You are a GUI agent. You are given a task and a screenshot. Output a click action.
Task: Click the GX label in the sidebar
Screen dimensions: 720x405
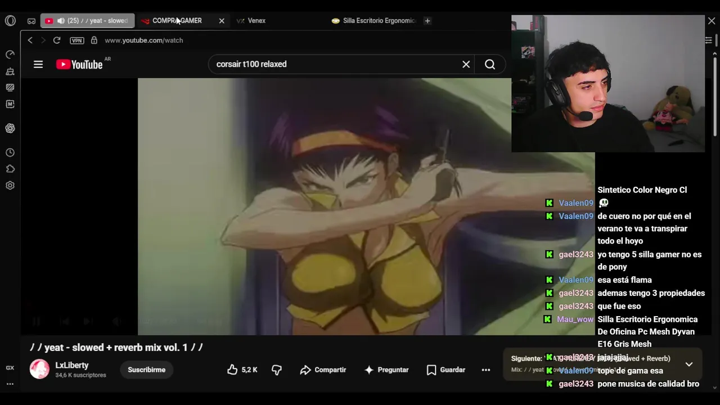10,368
